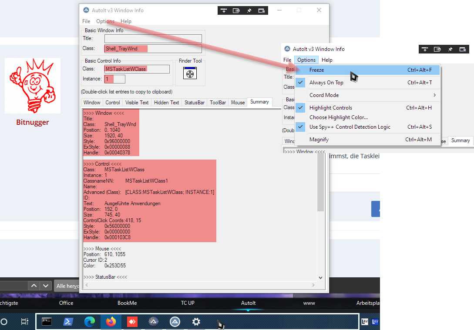The image size is (474, 330).
Task: Open Firefox from the taskbar
Action: coord(111,322)
